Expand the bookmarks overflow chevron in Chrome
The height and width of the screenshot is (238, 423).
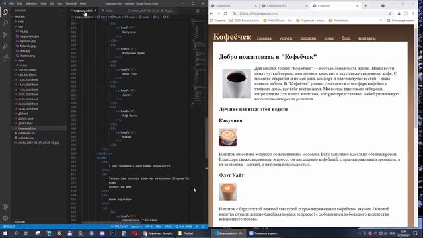pos(381,20)
